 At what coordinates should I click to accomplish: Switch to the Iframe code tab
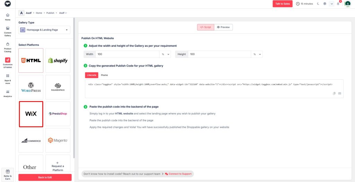pyautogui.click(x=104, y=75)
